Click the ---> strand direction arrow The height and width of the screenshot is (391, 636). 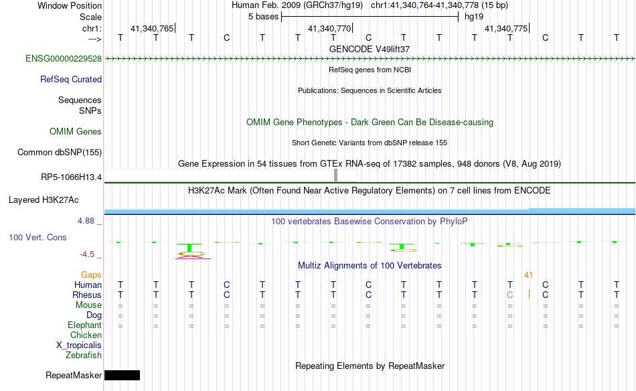95,39
